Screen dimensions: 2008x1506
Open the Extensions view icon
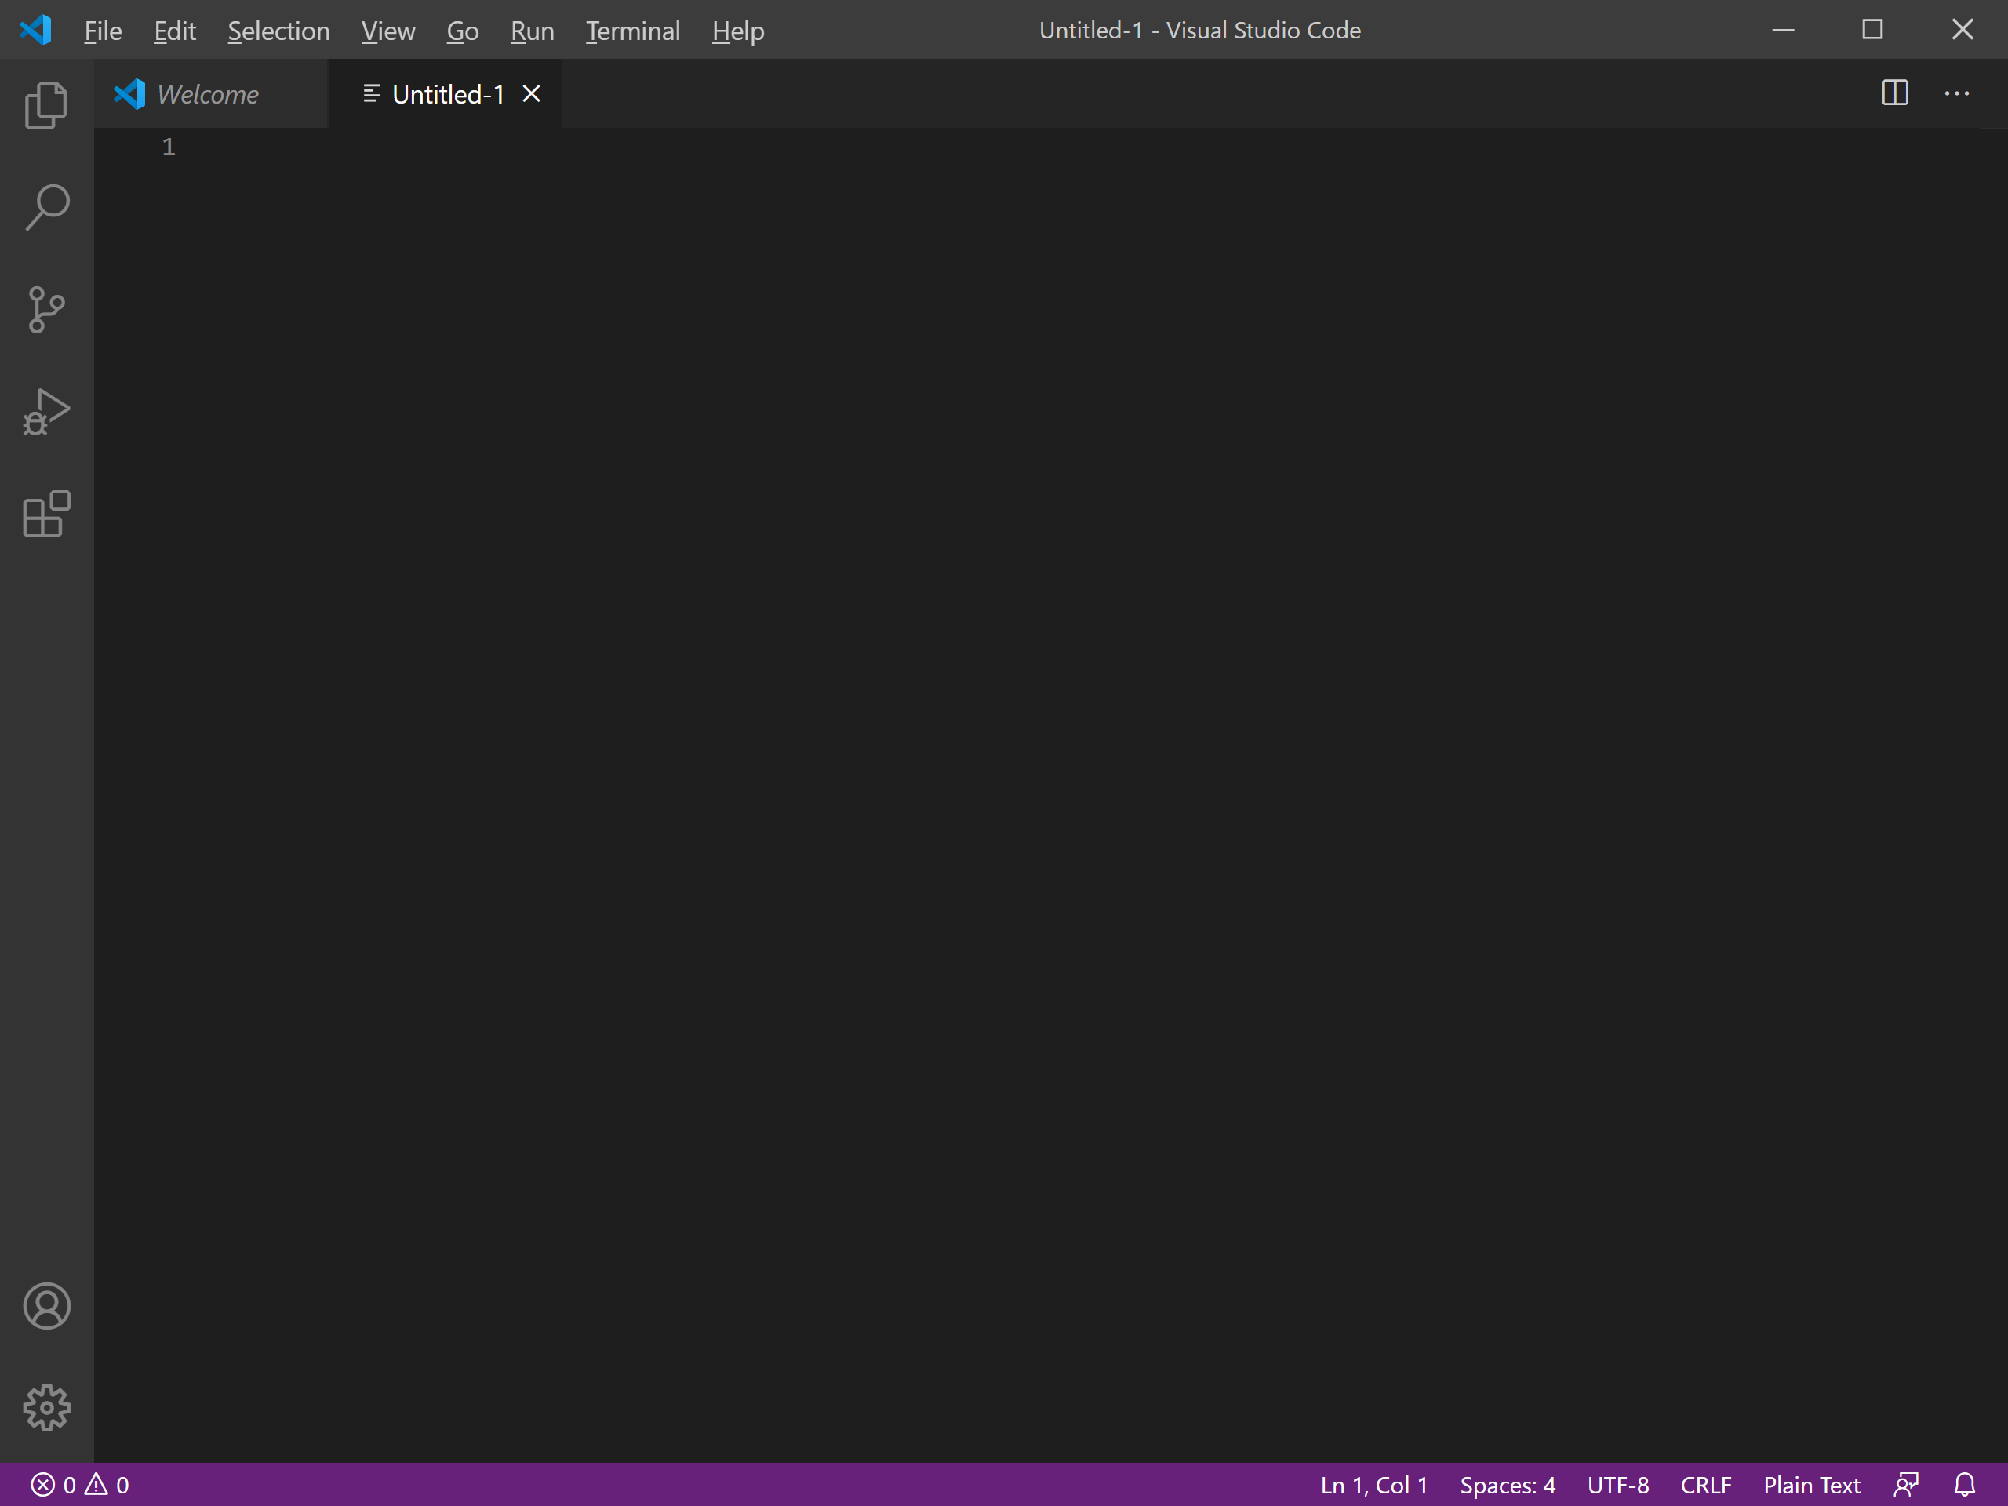(46, 515)
